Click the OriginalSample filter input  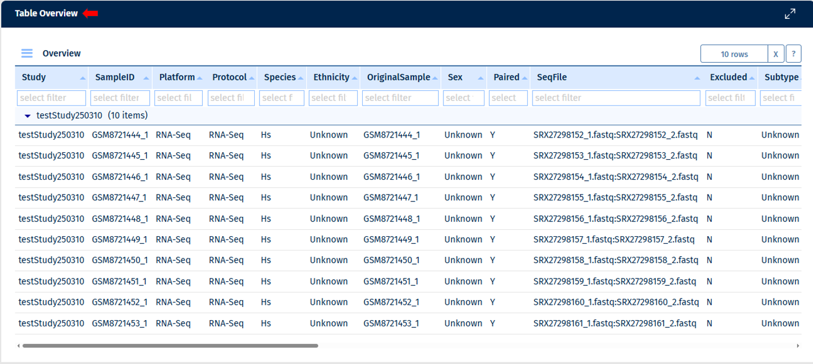point(400,98)
